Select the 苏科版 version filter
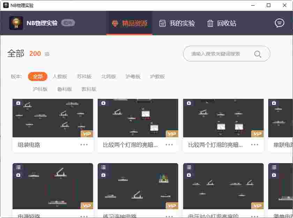293x218 pixels. pyautogui.click(x=84, y=77)
